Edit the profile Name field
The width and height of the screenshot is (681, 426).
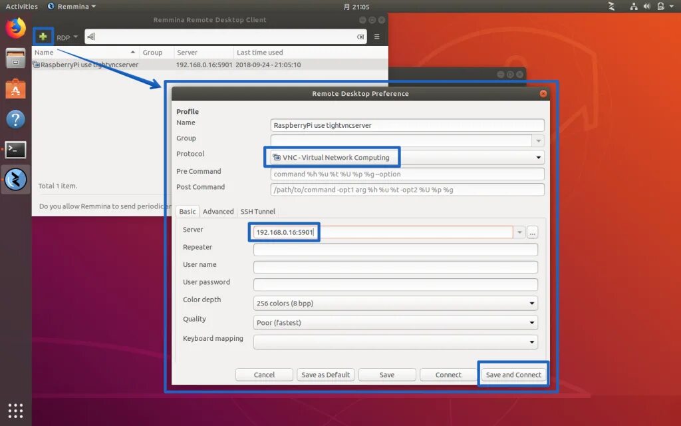click(407, 125)
